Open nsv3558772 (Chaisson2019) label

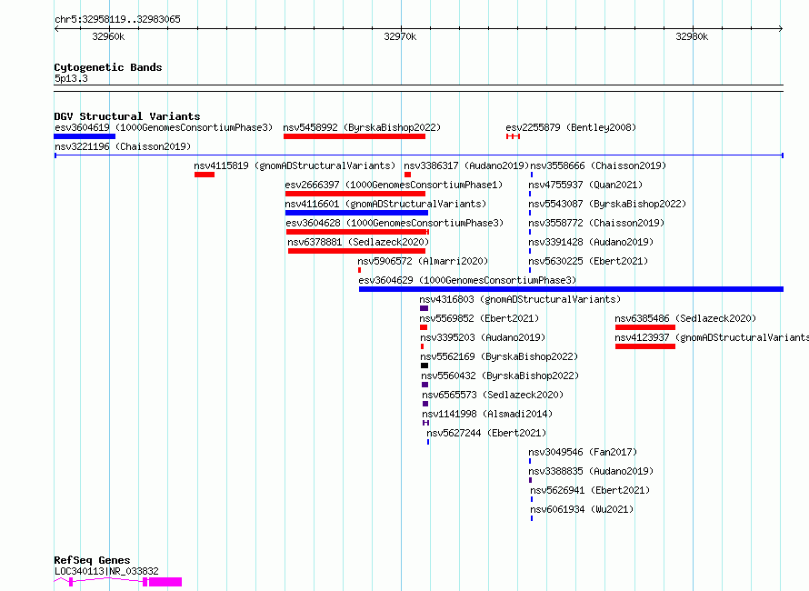tap(596, 223)
